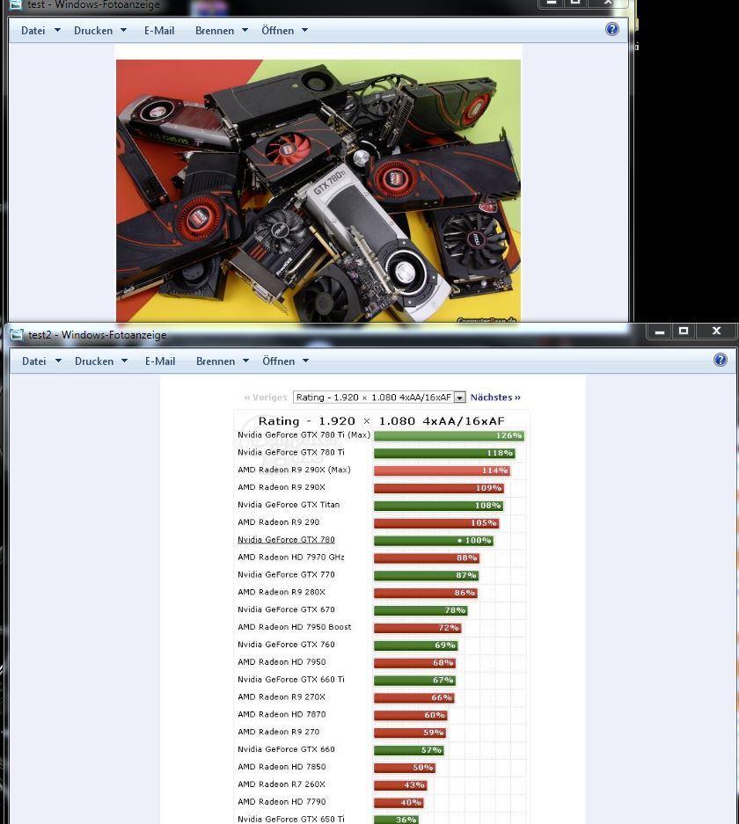Click the 114% R9 290X (Max) bar
Screen dimensions: 739x824
(x=442, y=470)
